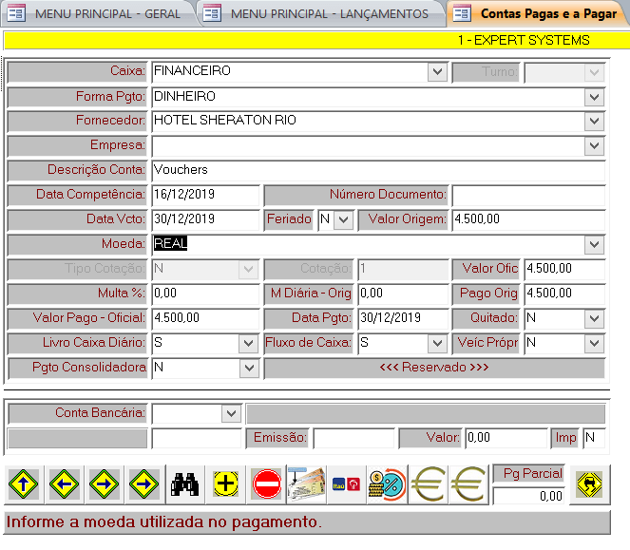Expand the Caixa dropdown showing FINANCEIRO
The height and width of the screenshot is (550, 630).
437,72
